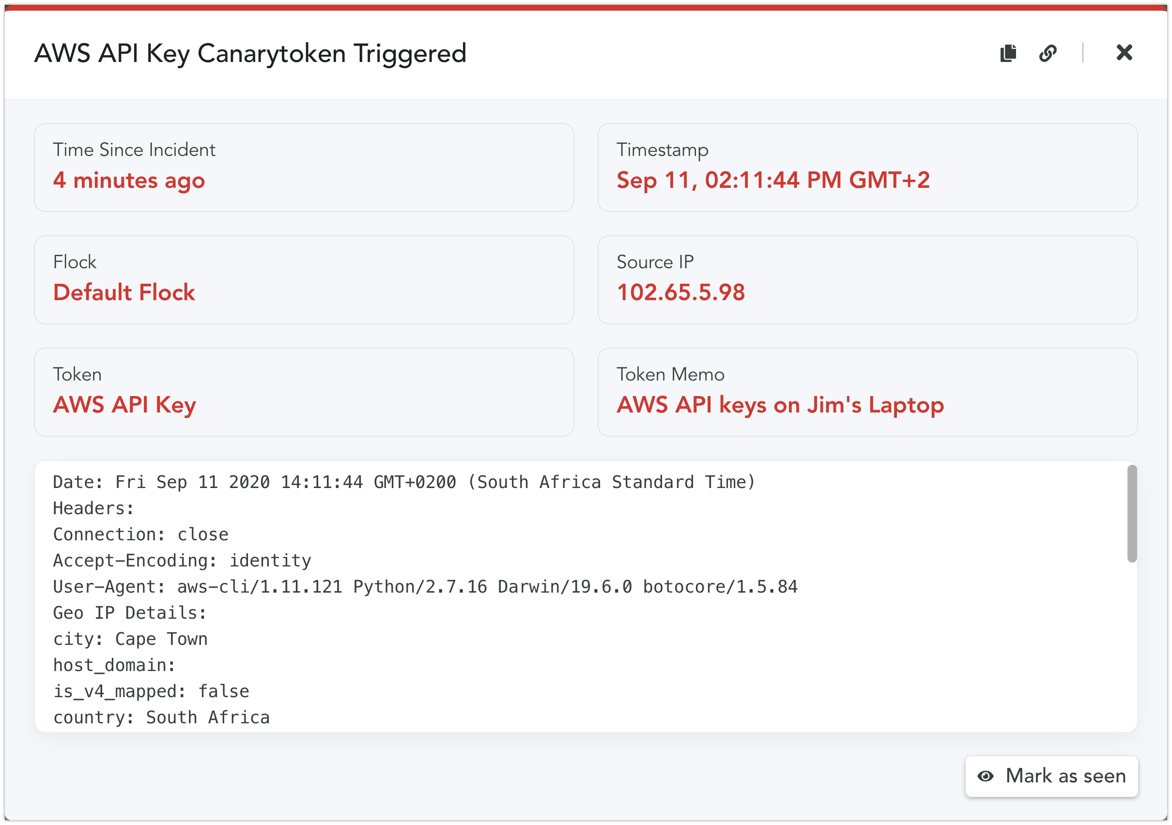Screen dimensions: 1172x825
Task: Click the Accept-Encoding identity header line
Action: click(x=182, y=561)
